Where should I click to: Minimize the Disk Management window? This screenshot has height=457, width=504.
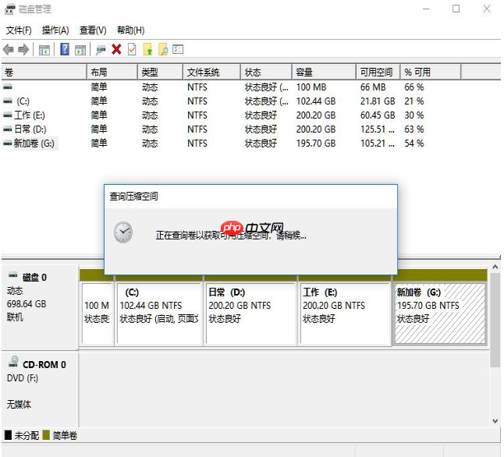tap(426, 9)
